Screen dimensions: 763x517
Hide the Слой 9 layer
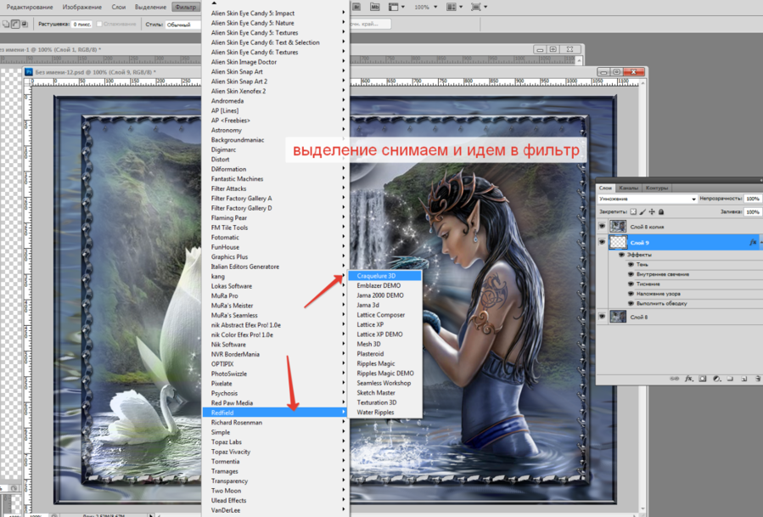click(x=602, y=241)
